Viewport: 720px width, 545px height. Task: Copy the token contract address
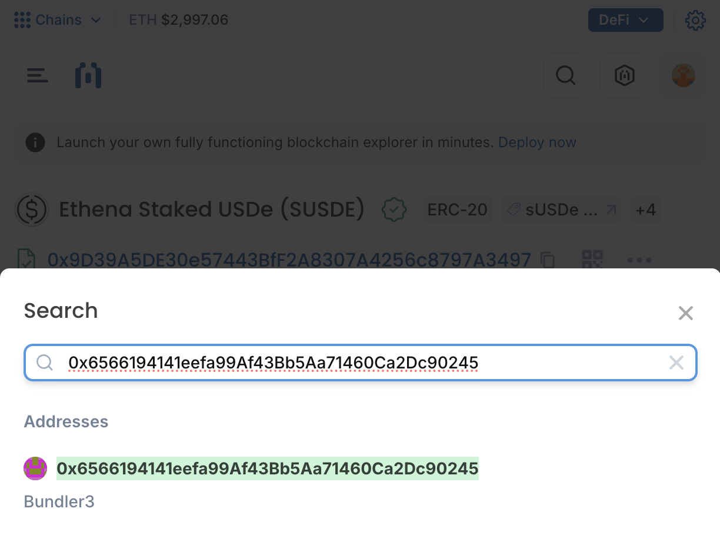pyautogui.click(x=548, y=260)
